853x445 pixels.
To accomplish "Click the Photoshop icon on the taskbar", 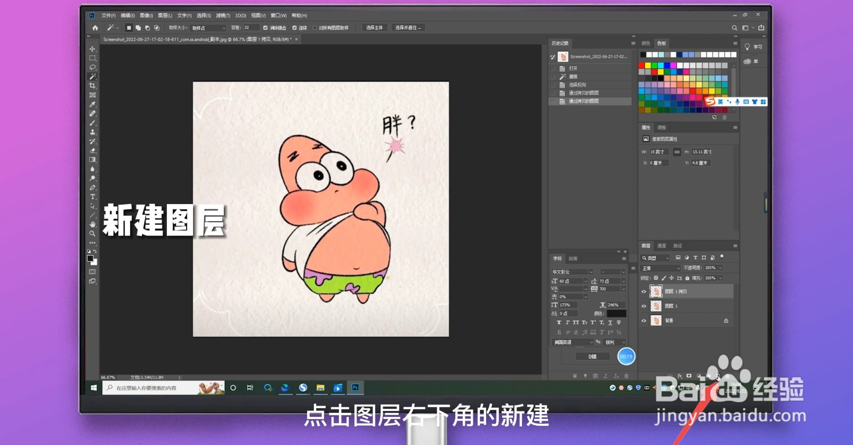I will coord(355,387).
